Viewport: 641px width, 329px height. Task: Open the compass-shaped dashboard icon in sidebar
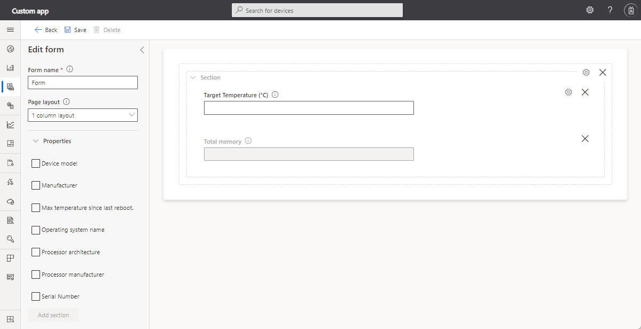tap(10, 49)
